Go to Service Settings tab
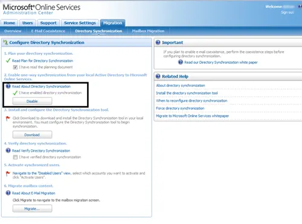The image size is (302, 224). (80, 23)
